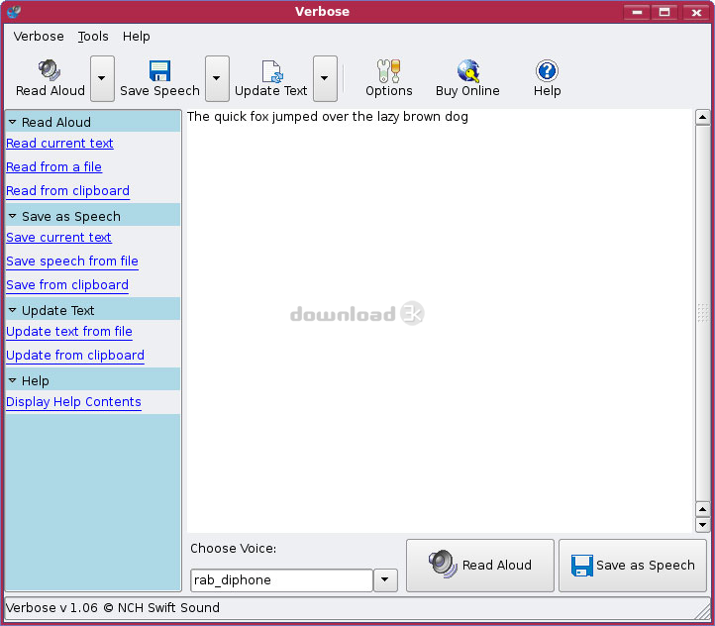Click the Save speech from file link
The image size is (715, 626).
pos(72,261)
